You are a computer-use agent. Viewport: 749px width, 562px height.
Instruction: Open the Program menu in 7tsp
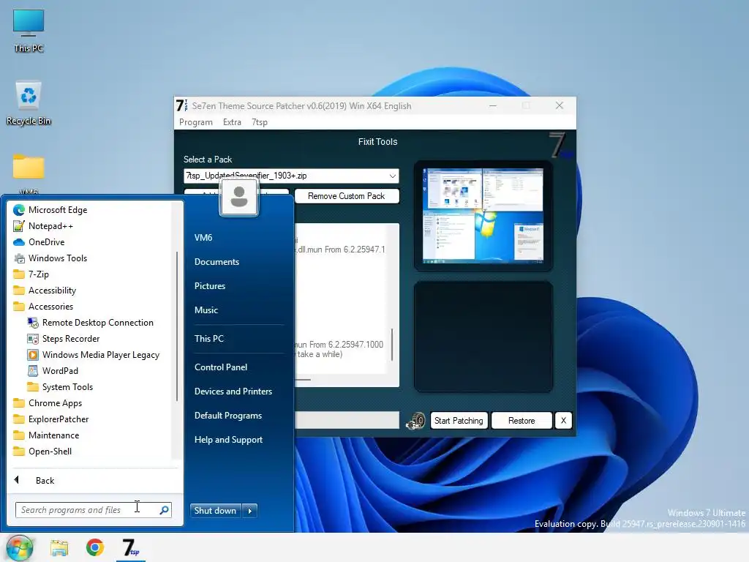click(196, 122)
